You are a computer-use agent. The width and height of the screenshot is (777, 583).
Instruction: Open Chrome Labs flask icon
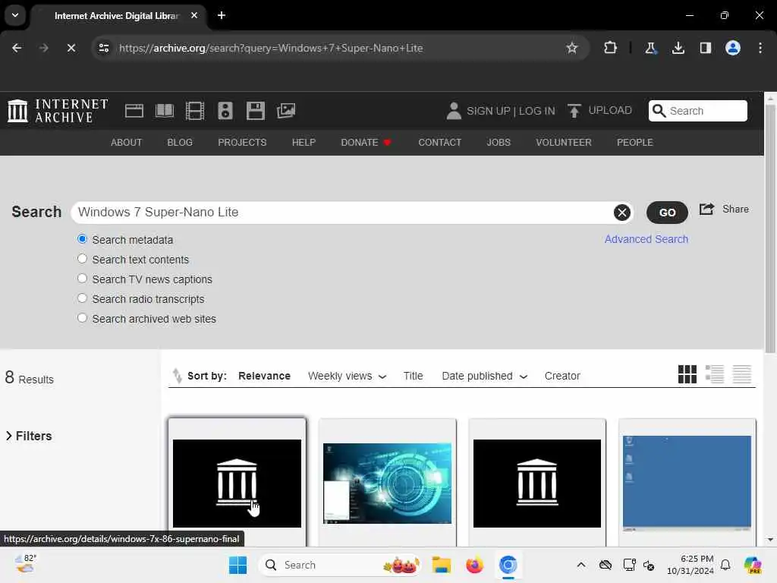pyautogui.click(x=650, y=48)
